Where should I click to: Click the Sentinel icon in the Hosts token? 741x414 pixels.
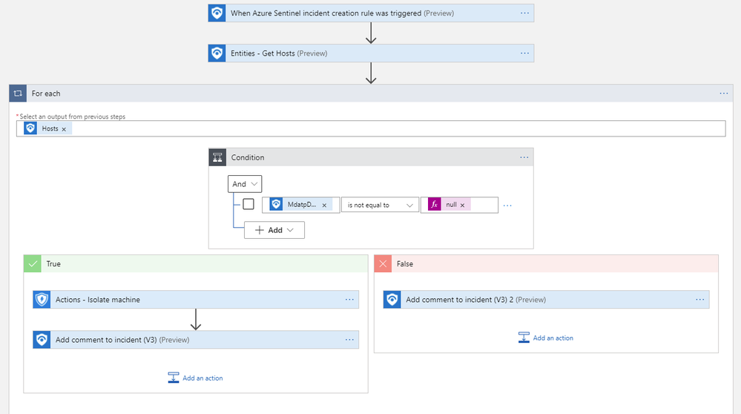[30, 128]
